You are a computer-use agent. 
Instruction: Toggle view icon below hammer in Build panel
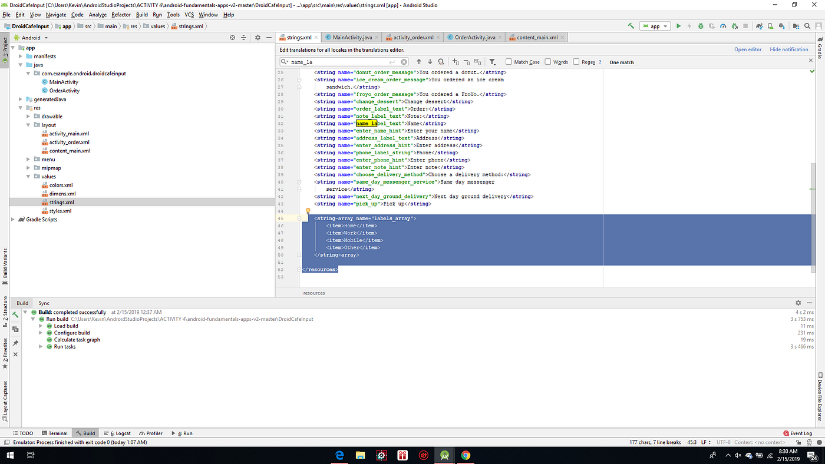15,329
